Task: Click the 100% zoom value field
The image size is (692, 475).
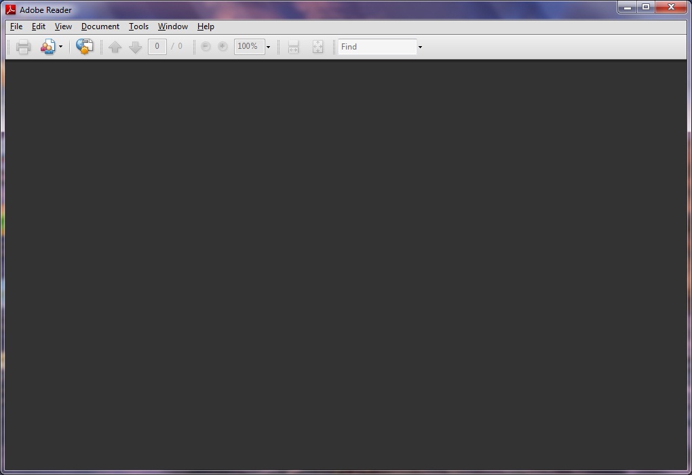Action: point(250,46)
